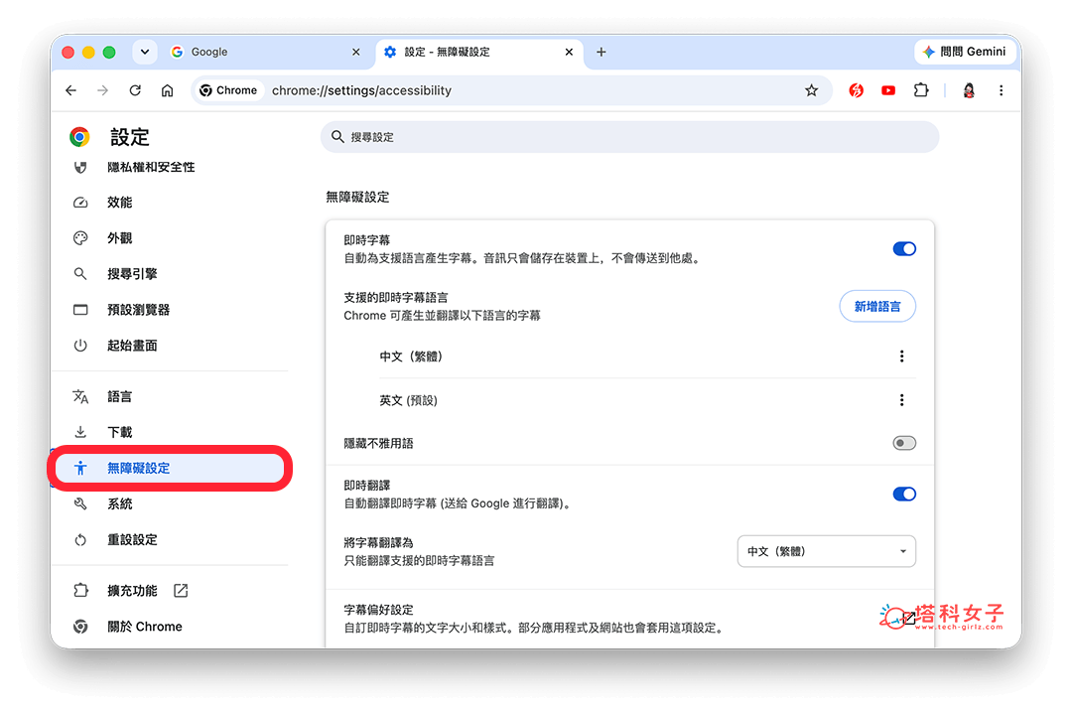Open the tab search chevron

[x=145, y=52]
